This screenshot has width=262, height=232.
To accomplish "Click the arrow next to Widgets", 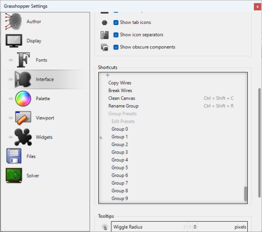I will (x=11, y=137).
